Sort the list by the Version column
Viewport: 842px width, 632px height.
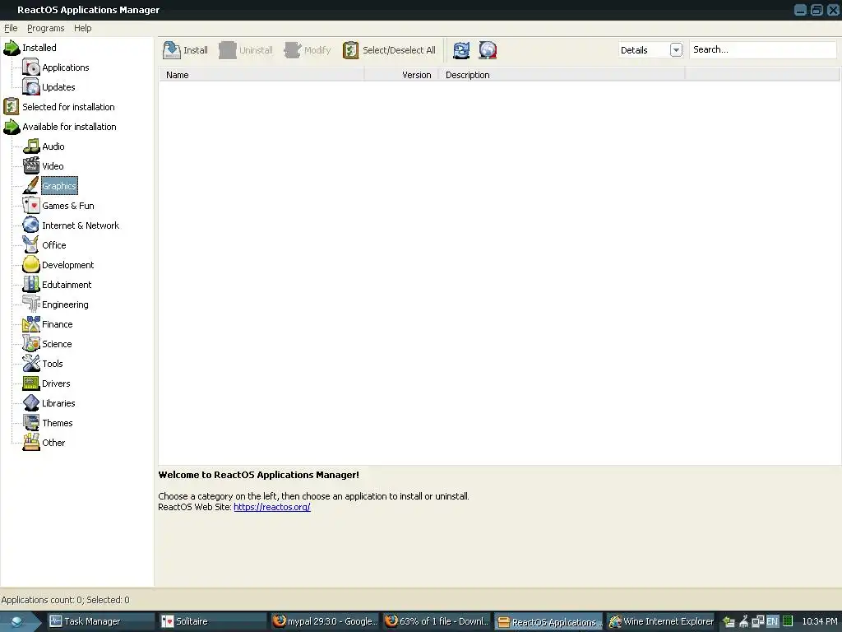click(x=401, y=75)
